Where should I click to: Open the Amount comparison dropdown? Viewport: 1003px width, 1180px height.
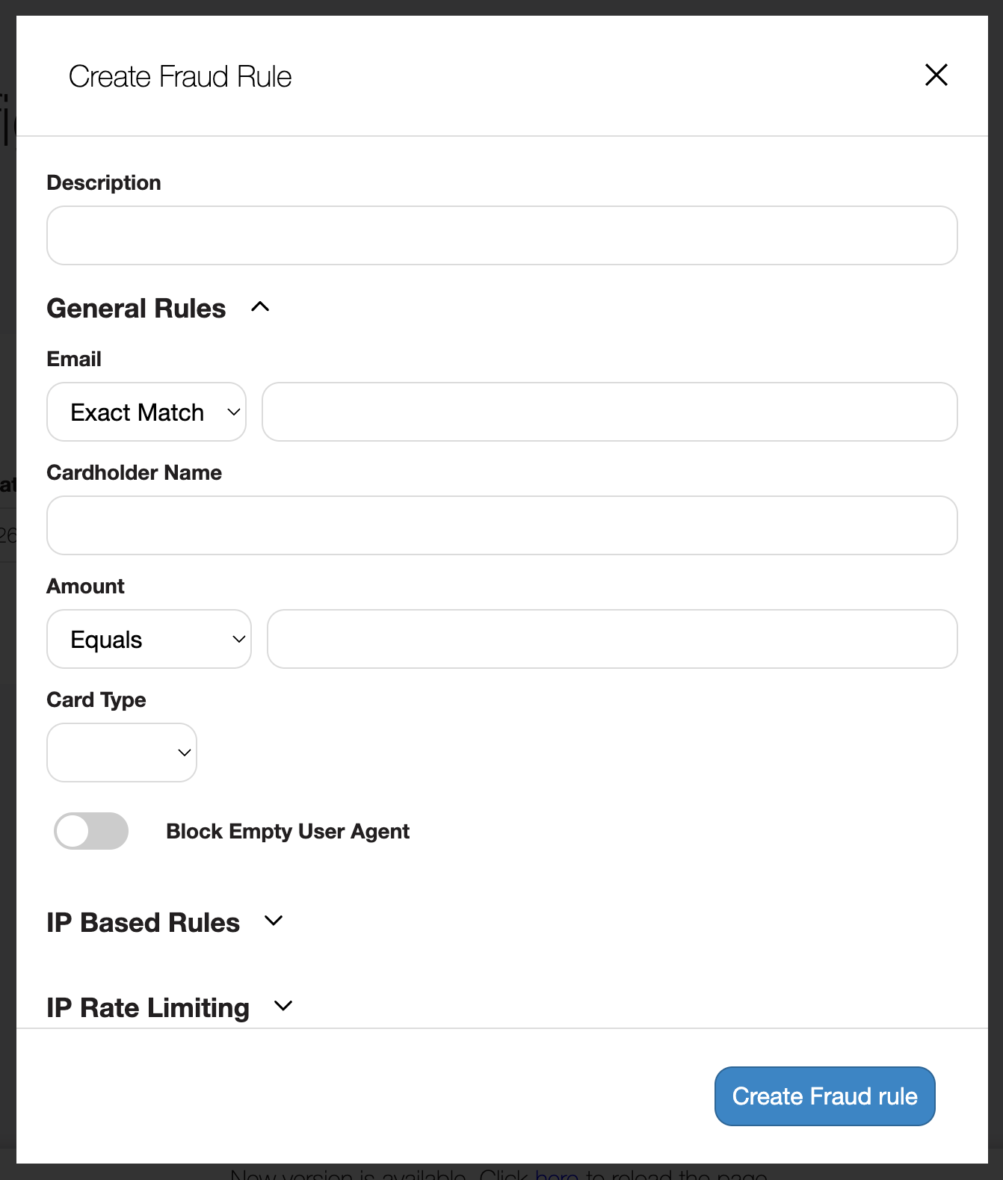(x=149, y=639)
